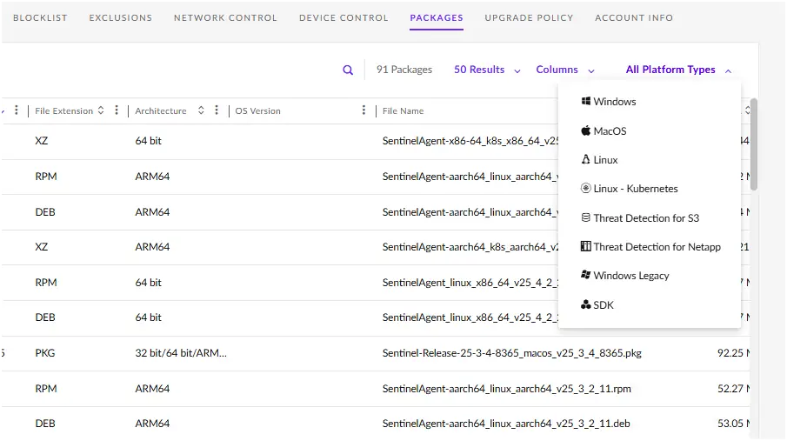The width and height of the screenshot is (787, 441).
Task: Click the 92.25 file size cell
Action: [733, 353]
